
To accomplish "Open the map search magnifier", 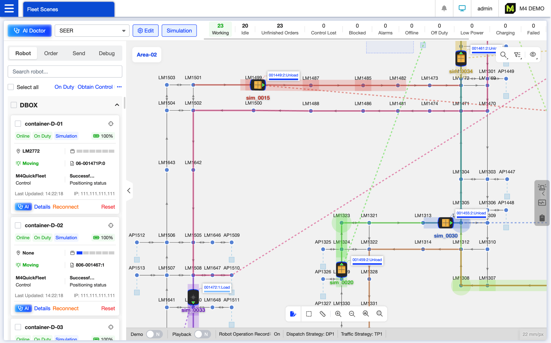I will (503, 55).
